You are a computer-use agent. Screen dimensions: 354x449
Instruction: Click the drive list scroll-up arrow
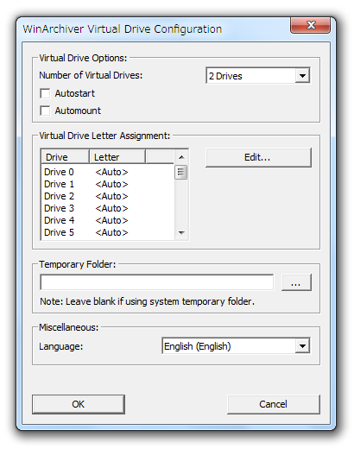click(181, 157)
